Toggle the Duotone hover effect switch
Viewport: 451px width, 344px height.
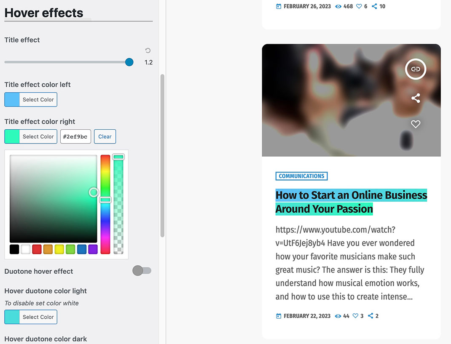tap(142, 271)
